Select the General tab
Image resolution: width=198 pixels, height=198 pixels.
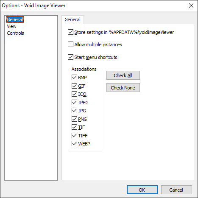[x=73, y=20]
